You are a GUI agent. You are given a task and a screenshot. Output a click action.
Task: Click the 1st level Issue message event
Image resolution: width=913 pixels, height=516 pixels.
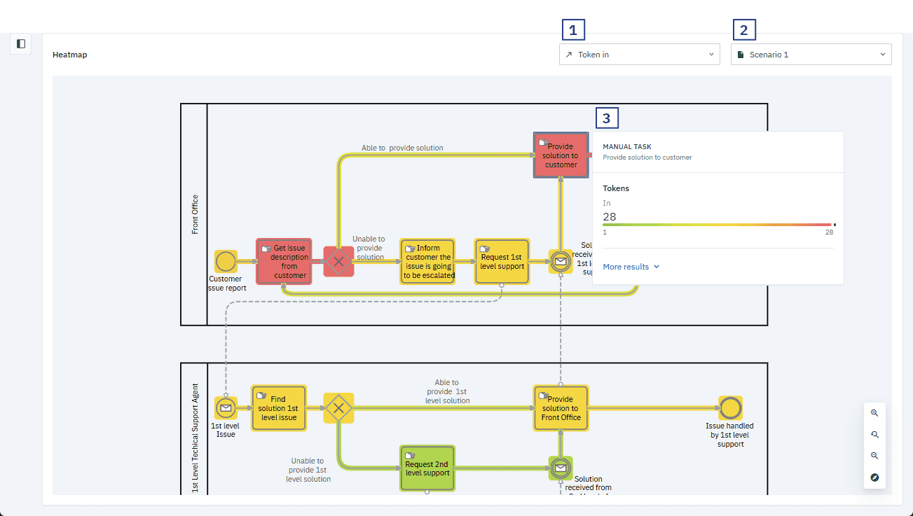click(x=226, y=407)
